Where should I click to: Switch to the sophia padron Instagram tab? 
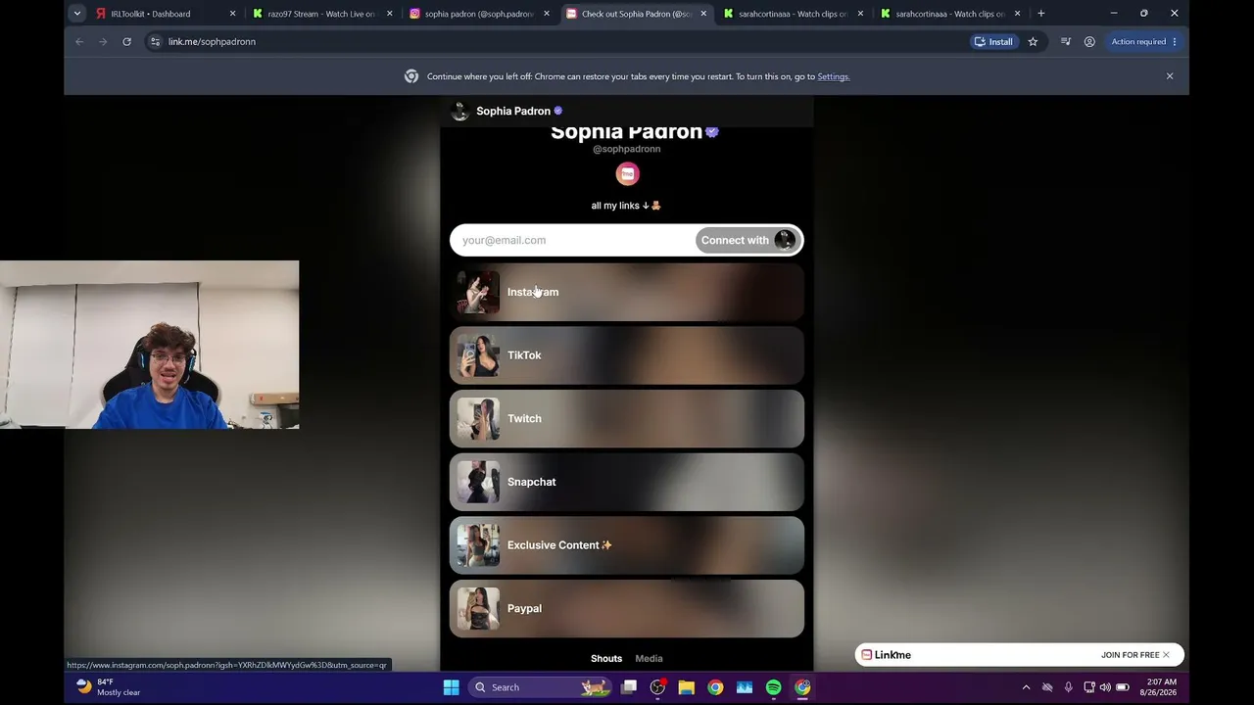[x=478, y=14]
